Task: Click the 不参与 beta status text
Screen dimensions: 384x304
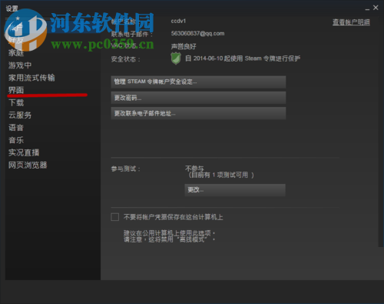Action: [x=194, y=169]
